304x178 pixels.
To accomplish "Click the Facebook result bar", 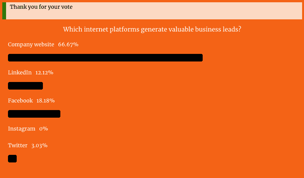I will [34, 114].
